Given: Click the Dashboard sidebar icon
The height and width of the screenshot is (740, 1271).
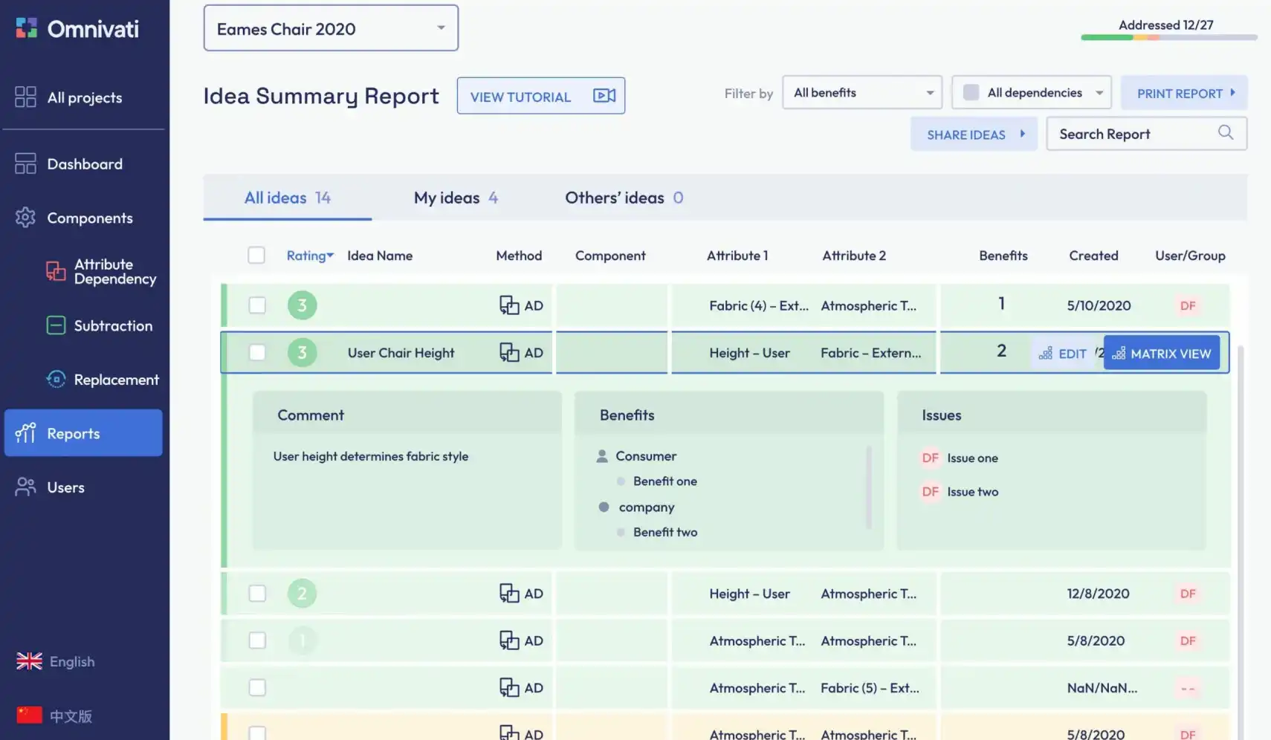Looking at the screenshot, I should point(25,163).
